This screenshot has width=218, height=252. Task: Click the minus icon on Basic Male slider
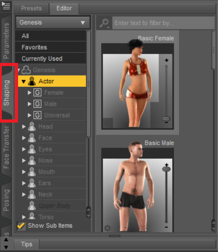167,227
